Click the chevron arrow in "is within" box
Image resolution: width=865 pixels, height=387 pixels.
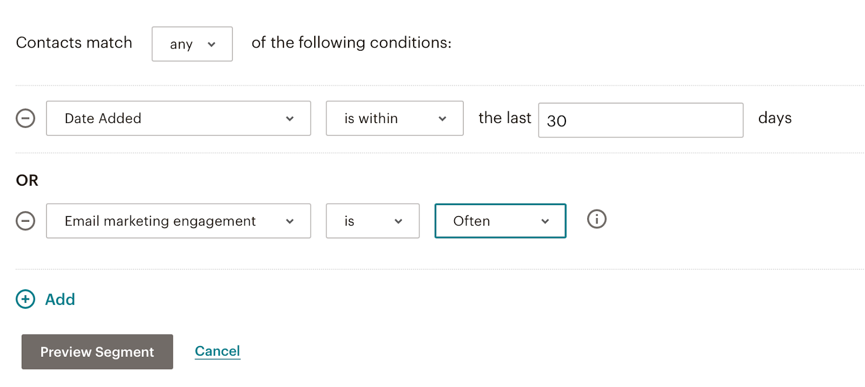pos(442,119)
